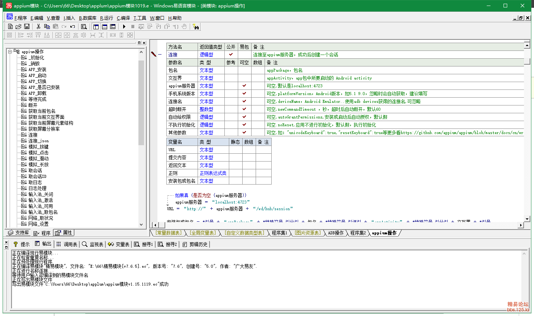Select 获取屏幕分辨率 in the method tree
Screen dimensions: 534x316
pyautogui.click(x=44, y=129)
